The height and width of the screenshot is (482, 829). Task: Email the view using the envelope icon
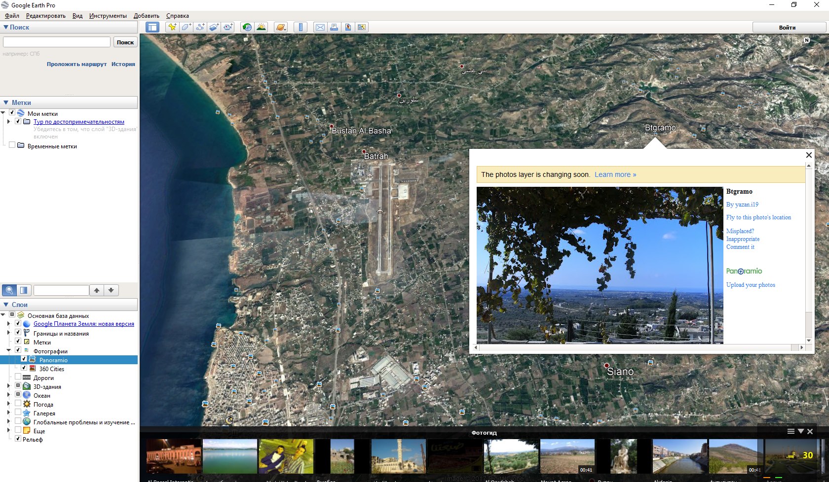320,27
